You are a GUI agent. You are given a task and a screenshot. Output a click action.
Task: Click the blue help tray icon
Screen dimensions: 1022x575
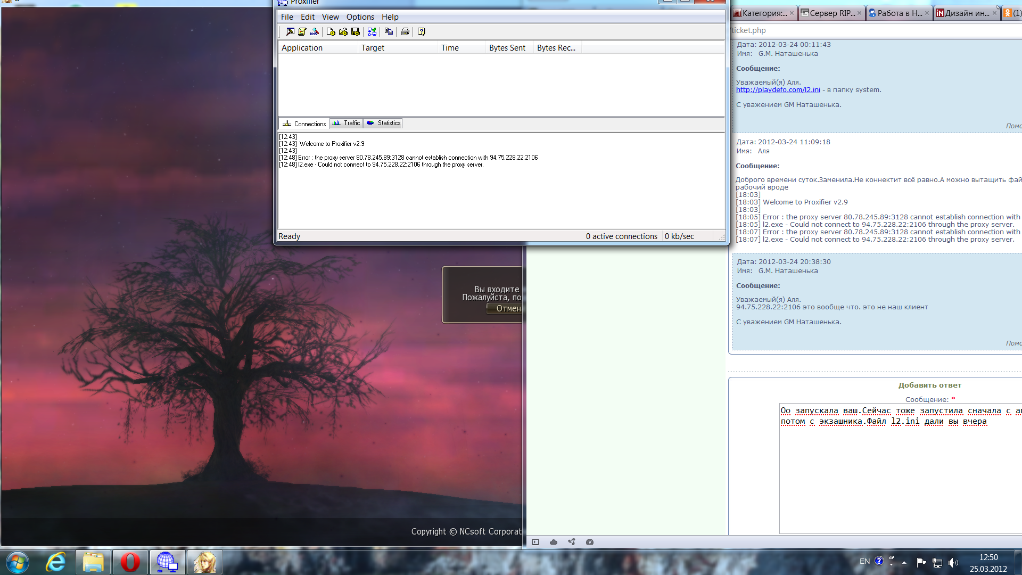879,561
